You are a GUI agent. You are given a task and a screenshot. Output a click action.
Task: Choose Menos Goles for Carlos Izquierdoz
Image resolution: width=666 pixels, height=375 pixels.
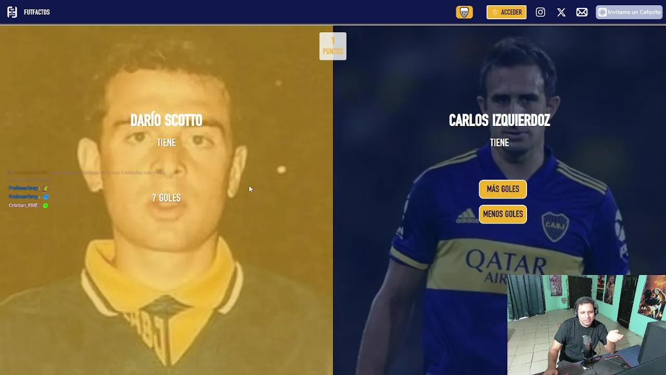click(503, 214)
